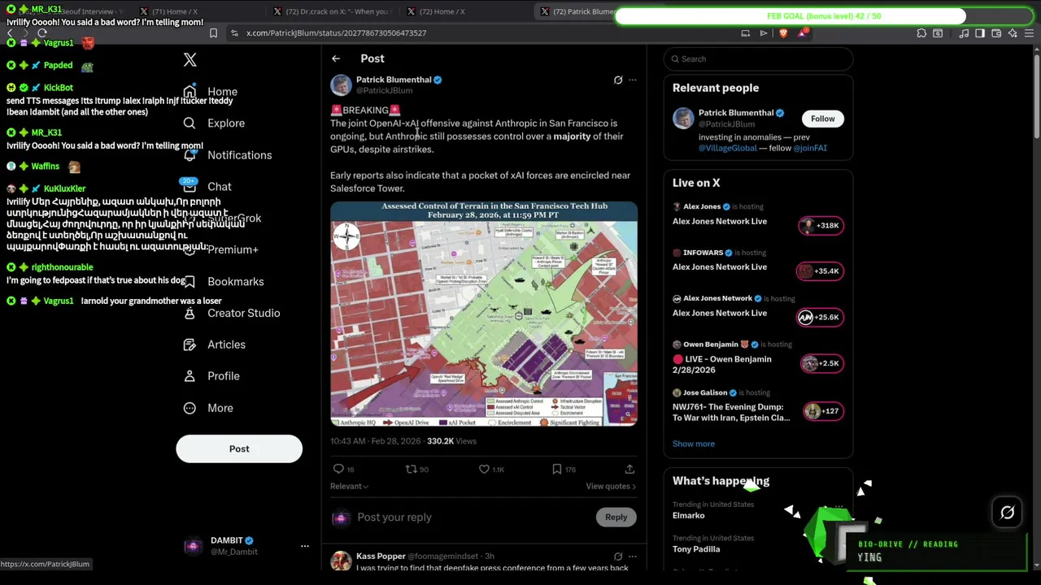Open Patrick Blumenthal's post avatar
The width and height of the screenshot is (1041, 585).
click(x=341, y=84)
